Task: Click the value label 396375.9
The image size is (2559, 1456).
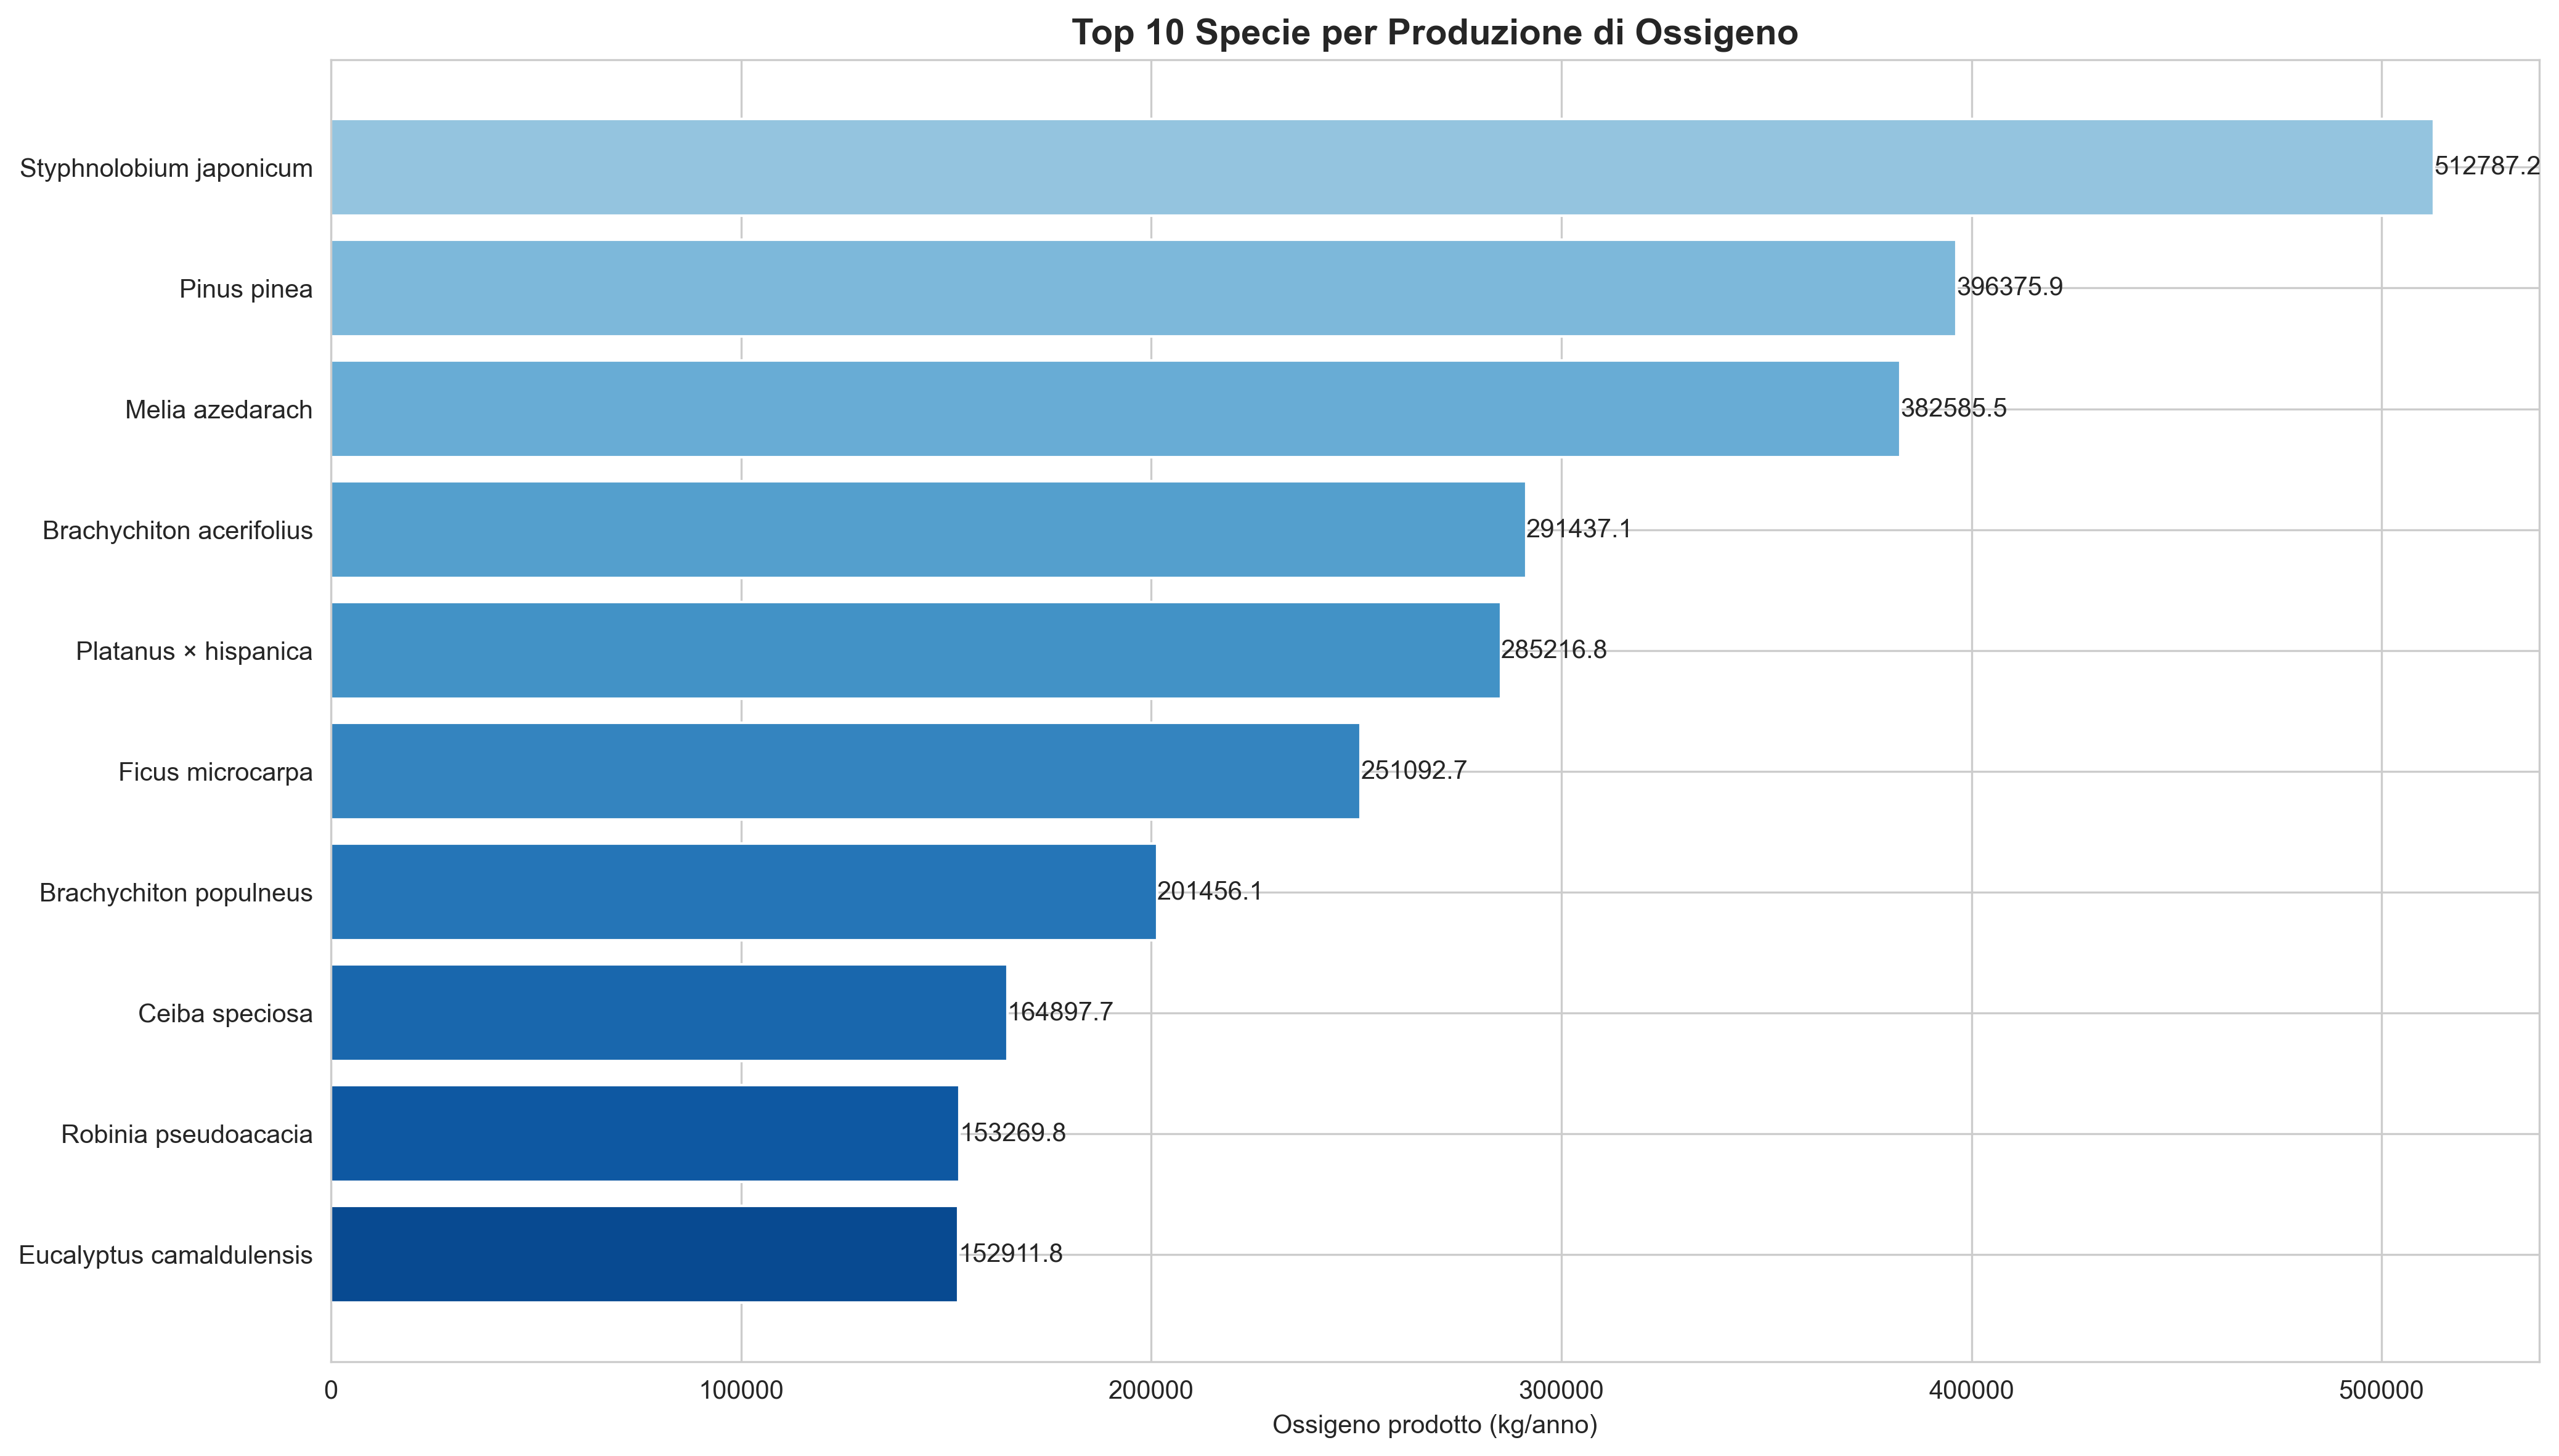Action: tap(2009, 287)
